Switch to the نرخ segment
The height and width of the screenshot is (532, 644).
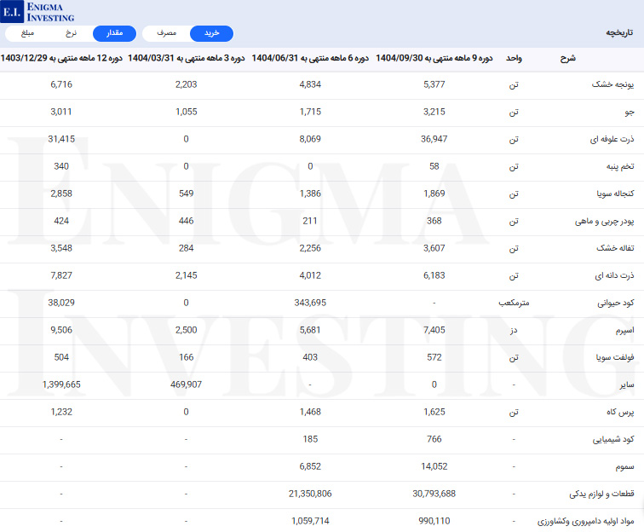[x=72, y=33]
